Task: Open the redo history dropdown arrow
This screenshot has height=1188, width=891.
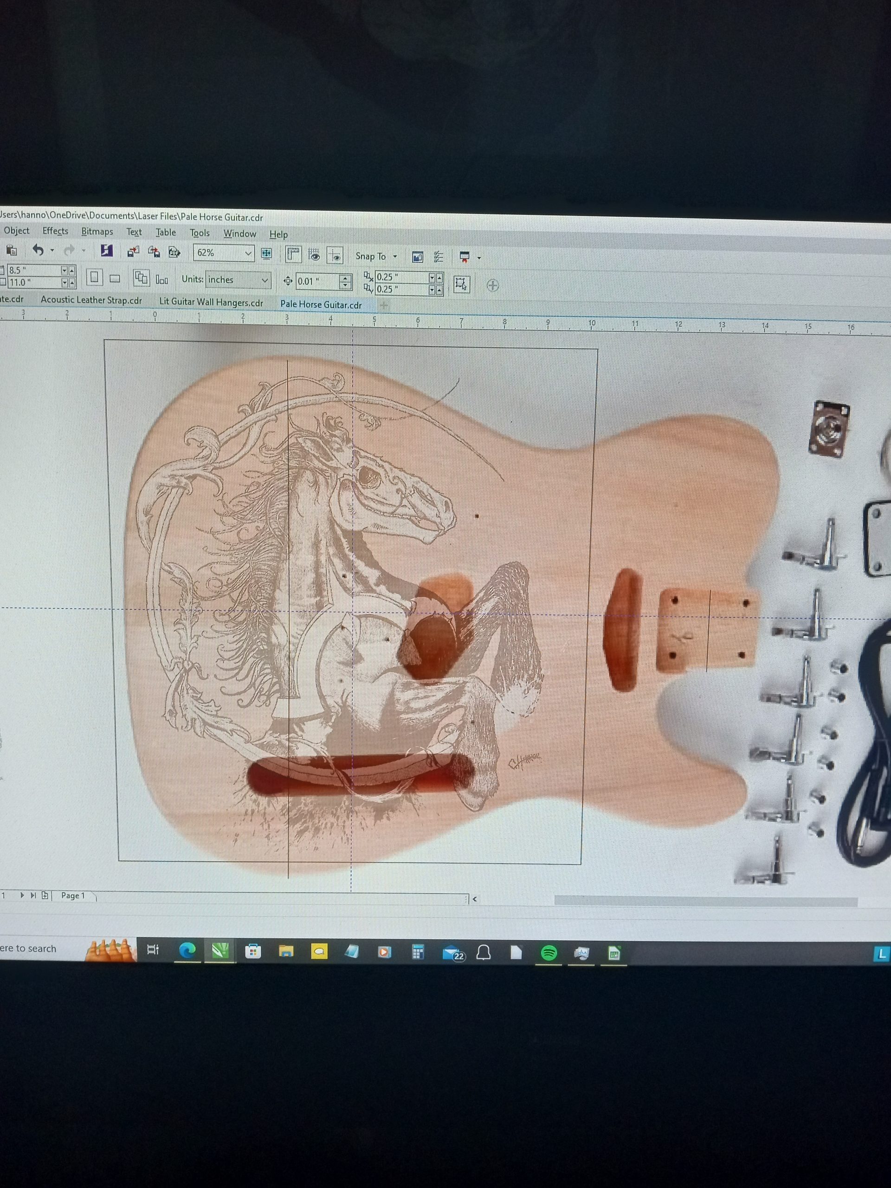Action: (x=84, y=251)
